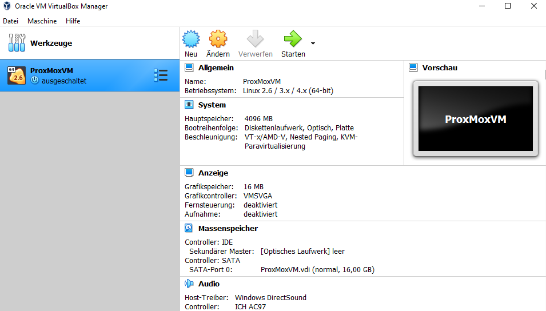Open the Anzeige settings heading
The image size is (546, 311).
tap(213, 173)
